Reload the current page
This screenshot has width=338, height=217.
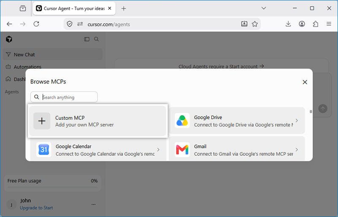click(x=36, y=24)
